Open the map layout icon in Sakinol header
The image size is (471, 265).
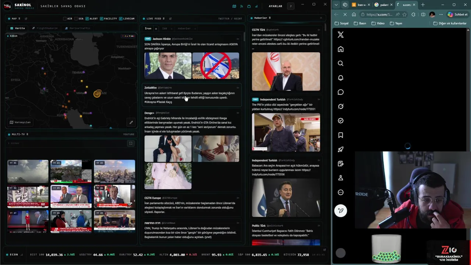pos(234,6)
